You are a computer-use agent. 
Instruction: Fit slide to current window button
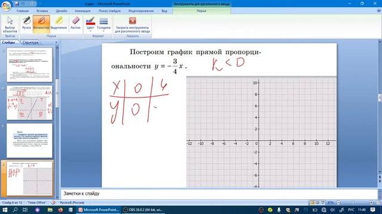pos(378,202)
